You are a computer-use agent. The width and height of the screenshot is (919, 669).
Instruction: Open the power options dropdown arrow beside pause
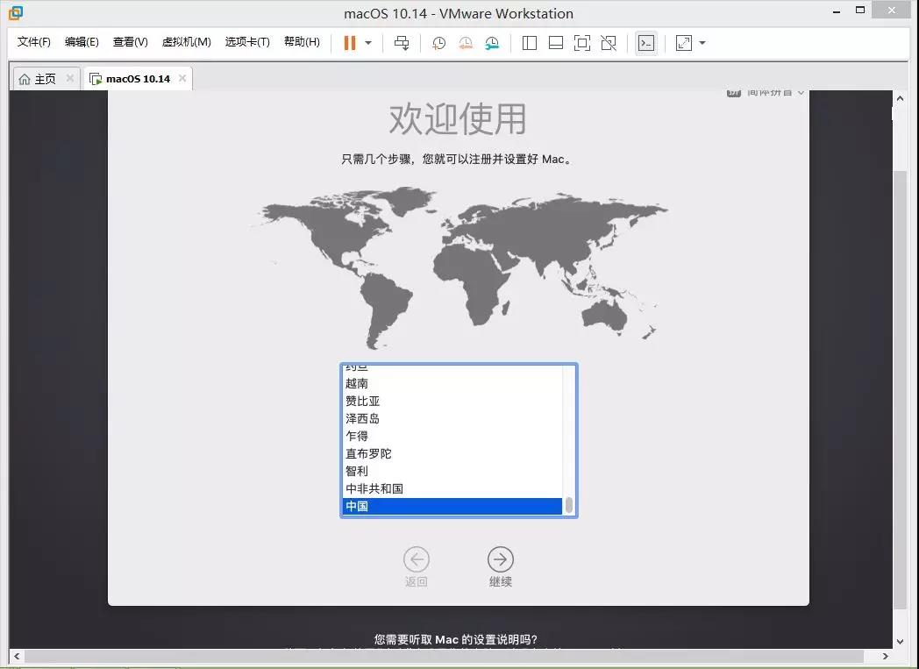pos(368,43)
